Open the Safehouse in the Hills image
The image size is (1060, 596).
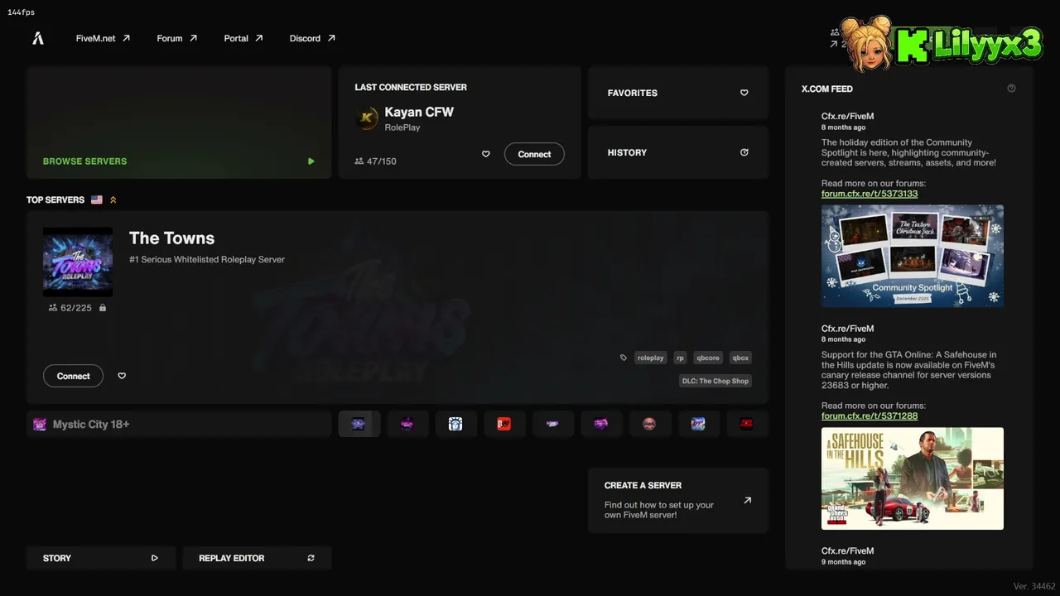click(x=913, y=478)
